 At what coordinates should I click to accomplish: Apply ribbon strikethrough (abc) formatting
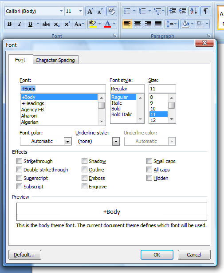(46, 24)
